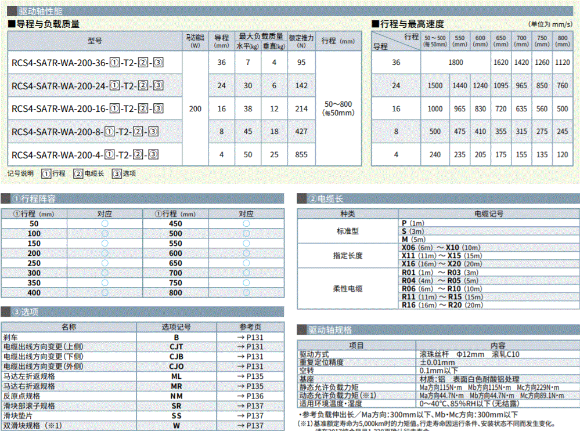Select the ③选项 section title
The height and width of the screenshot is (431, 580).
[x=26, y=312]
